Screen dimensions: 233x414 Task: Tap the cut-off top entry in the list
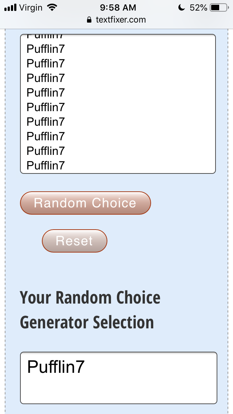(46, 37)
